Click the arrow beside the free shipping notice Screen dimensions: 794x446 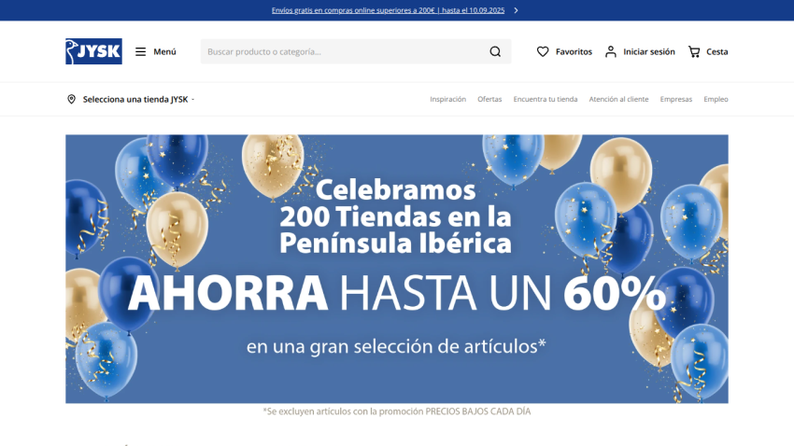(x=516, y=10)
